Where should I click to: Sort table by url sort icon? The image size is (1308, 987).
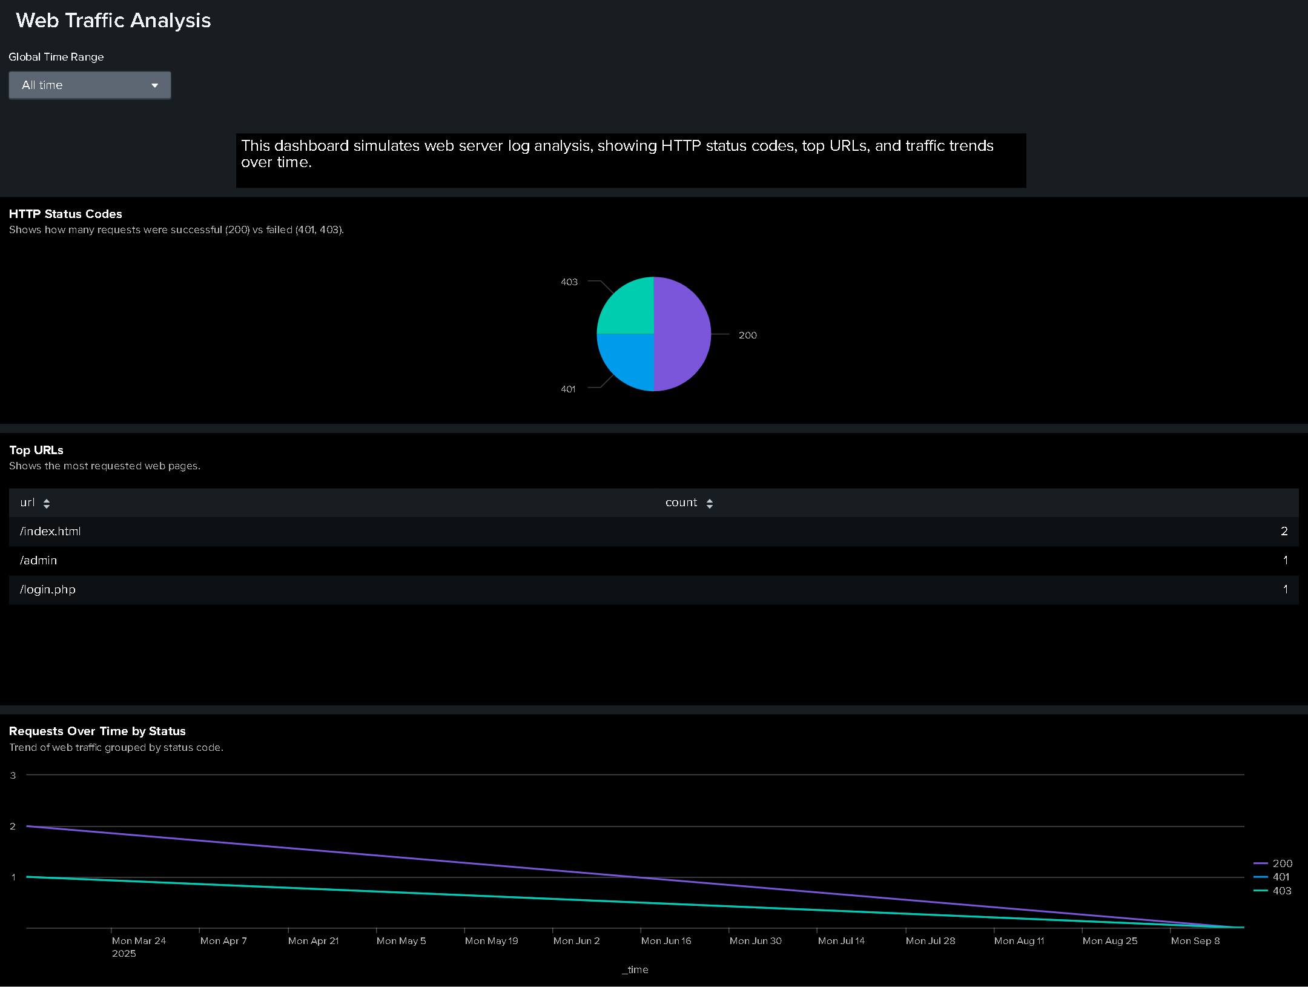point(47,503)
